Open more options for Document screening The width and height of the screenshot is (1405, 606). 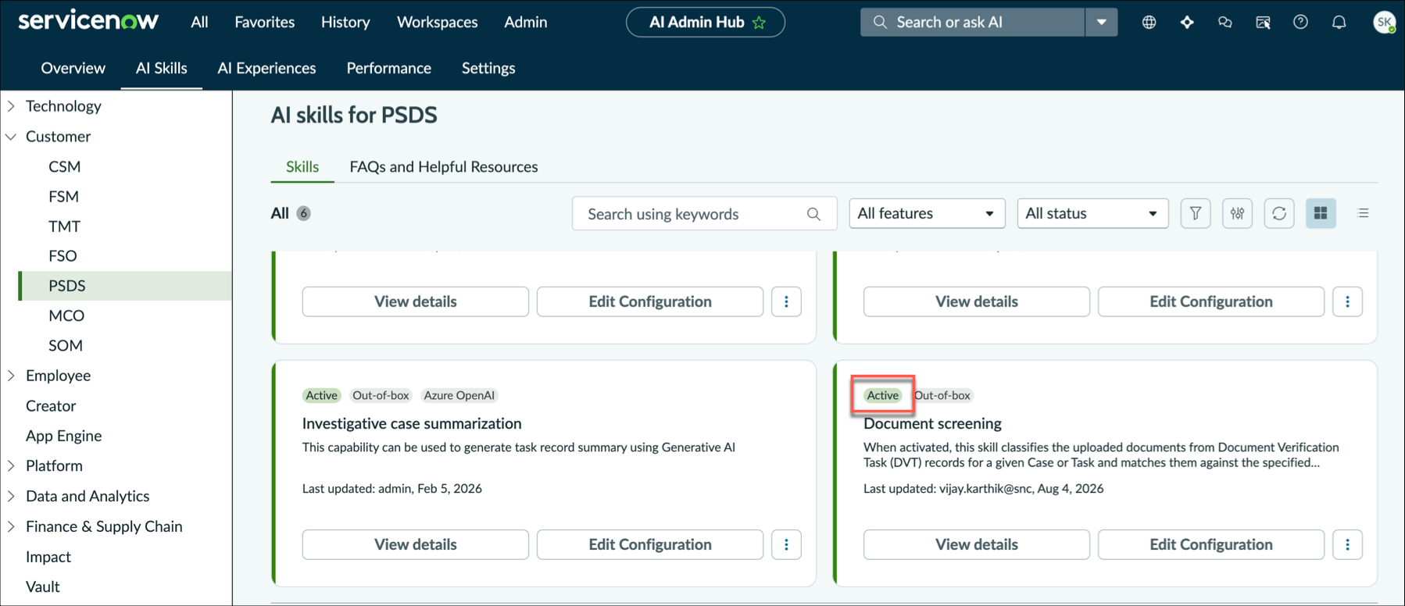pos(1347,544)
